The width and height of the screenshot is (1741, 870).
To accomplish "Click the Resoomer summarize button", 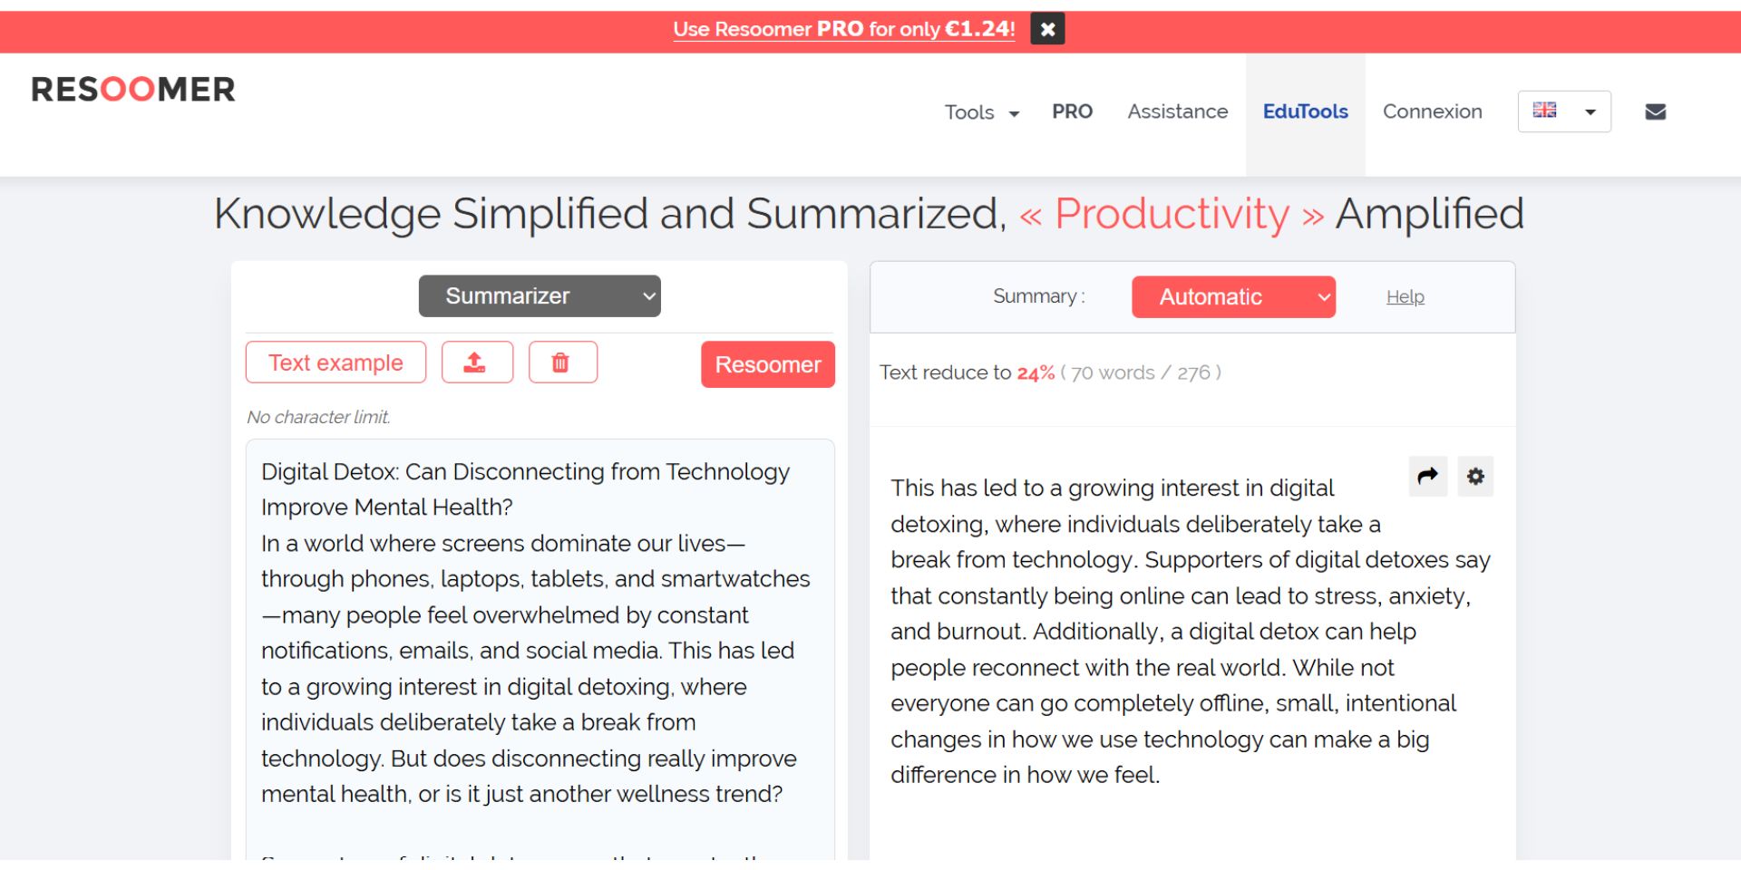I will click(768, 364).
